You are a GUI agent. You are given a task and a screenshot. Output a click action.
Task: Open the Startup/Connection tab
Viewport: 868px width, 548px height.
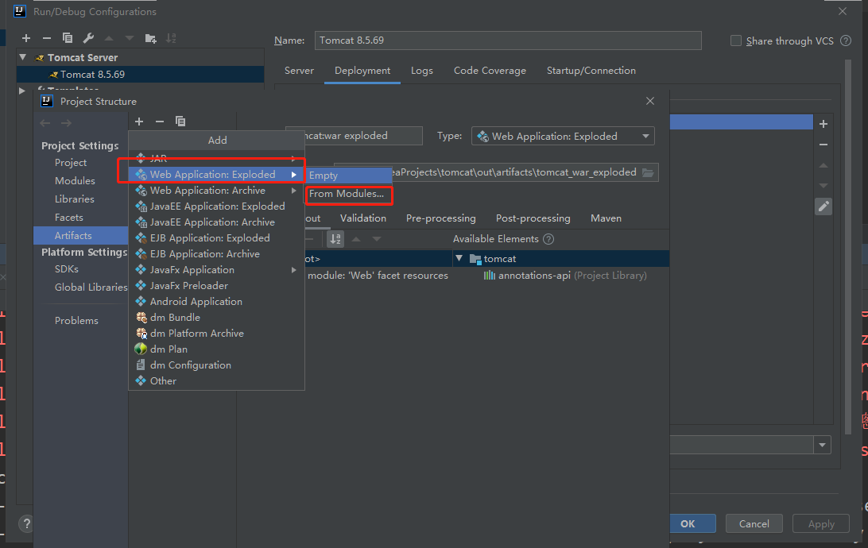coord(591,71)
